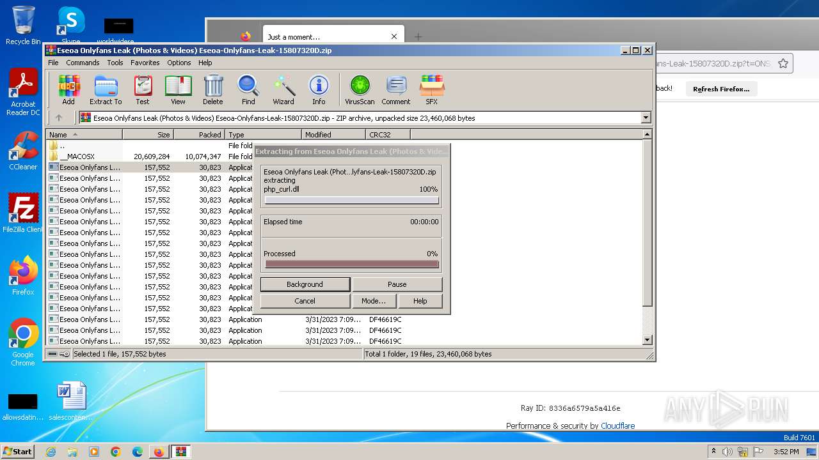819x460 pixels.
Task: Sort file list by Name column
Action: (84, 135)
